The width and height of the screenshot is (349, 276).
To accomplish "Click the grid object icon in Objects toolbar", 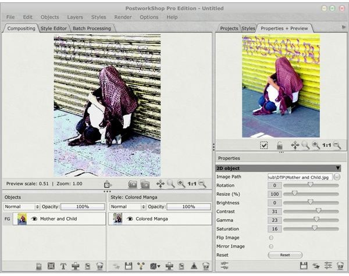I will [x=51, y=266].
